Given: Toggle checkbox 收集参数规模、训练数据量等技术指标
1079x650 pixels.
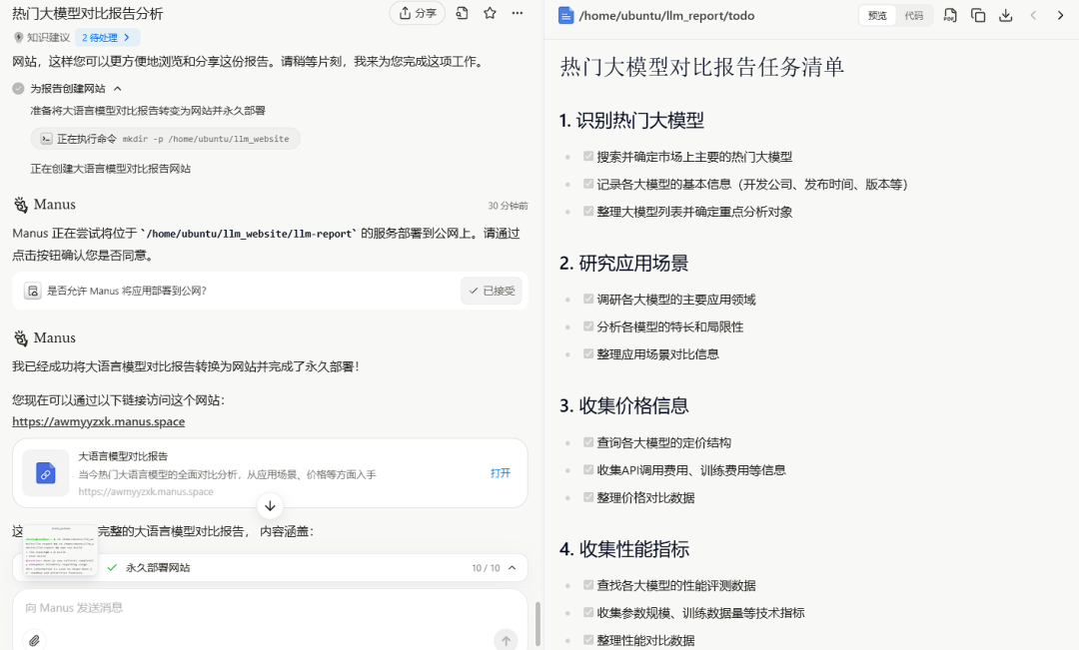Looking at the screenshot, I should [588, 612].
